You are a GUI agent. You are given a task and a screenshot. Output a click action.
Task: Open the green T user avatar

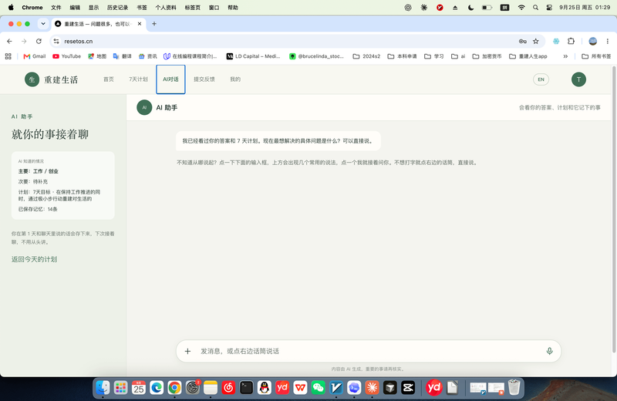coord(578,79)
